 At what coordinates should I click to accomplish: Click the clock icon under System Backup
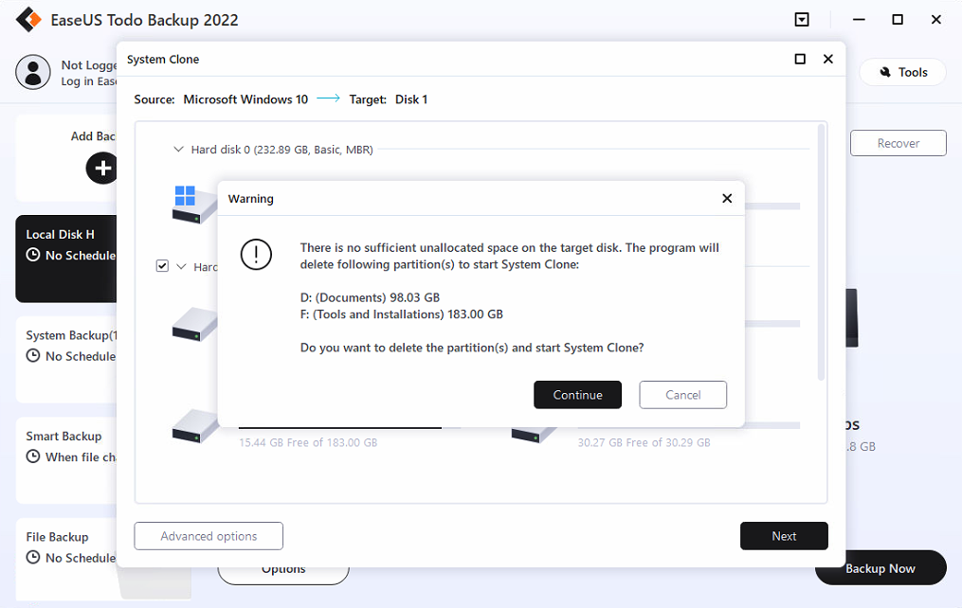[x=33, y=355]
